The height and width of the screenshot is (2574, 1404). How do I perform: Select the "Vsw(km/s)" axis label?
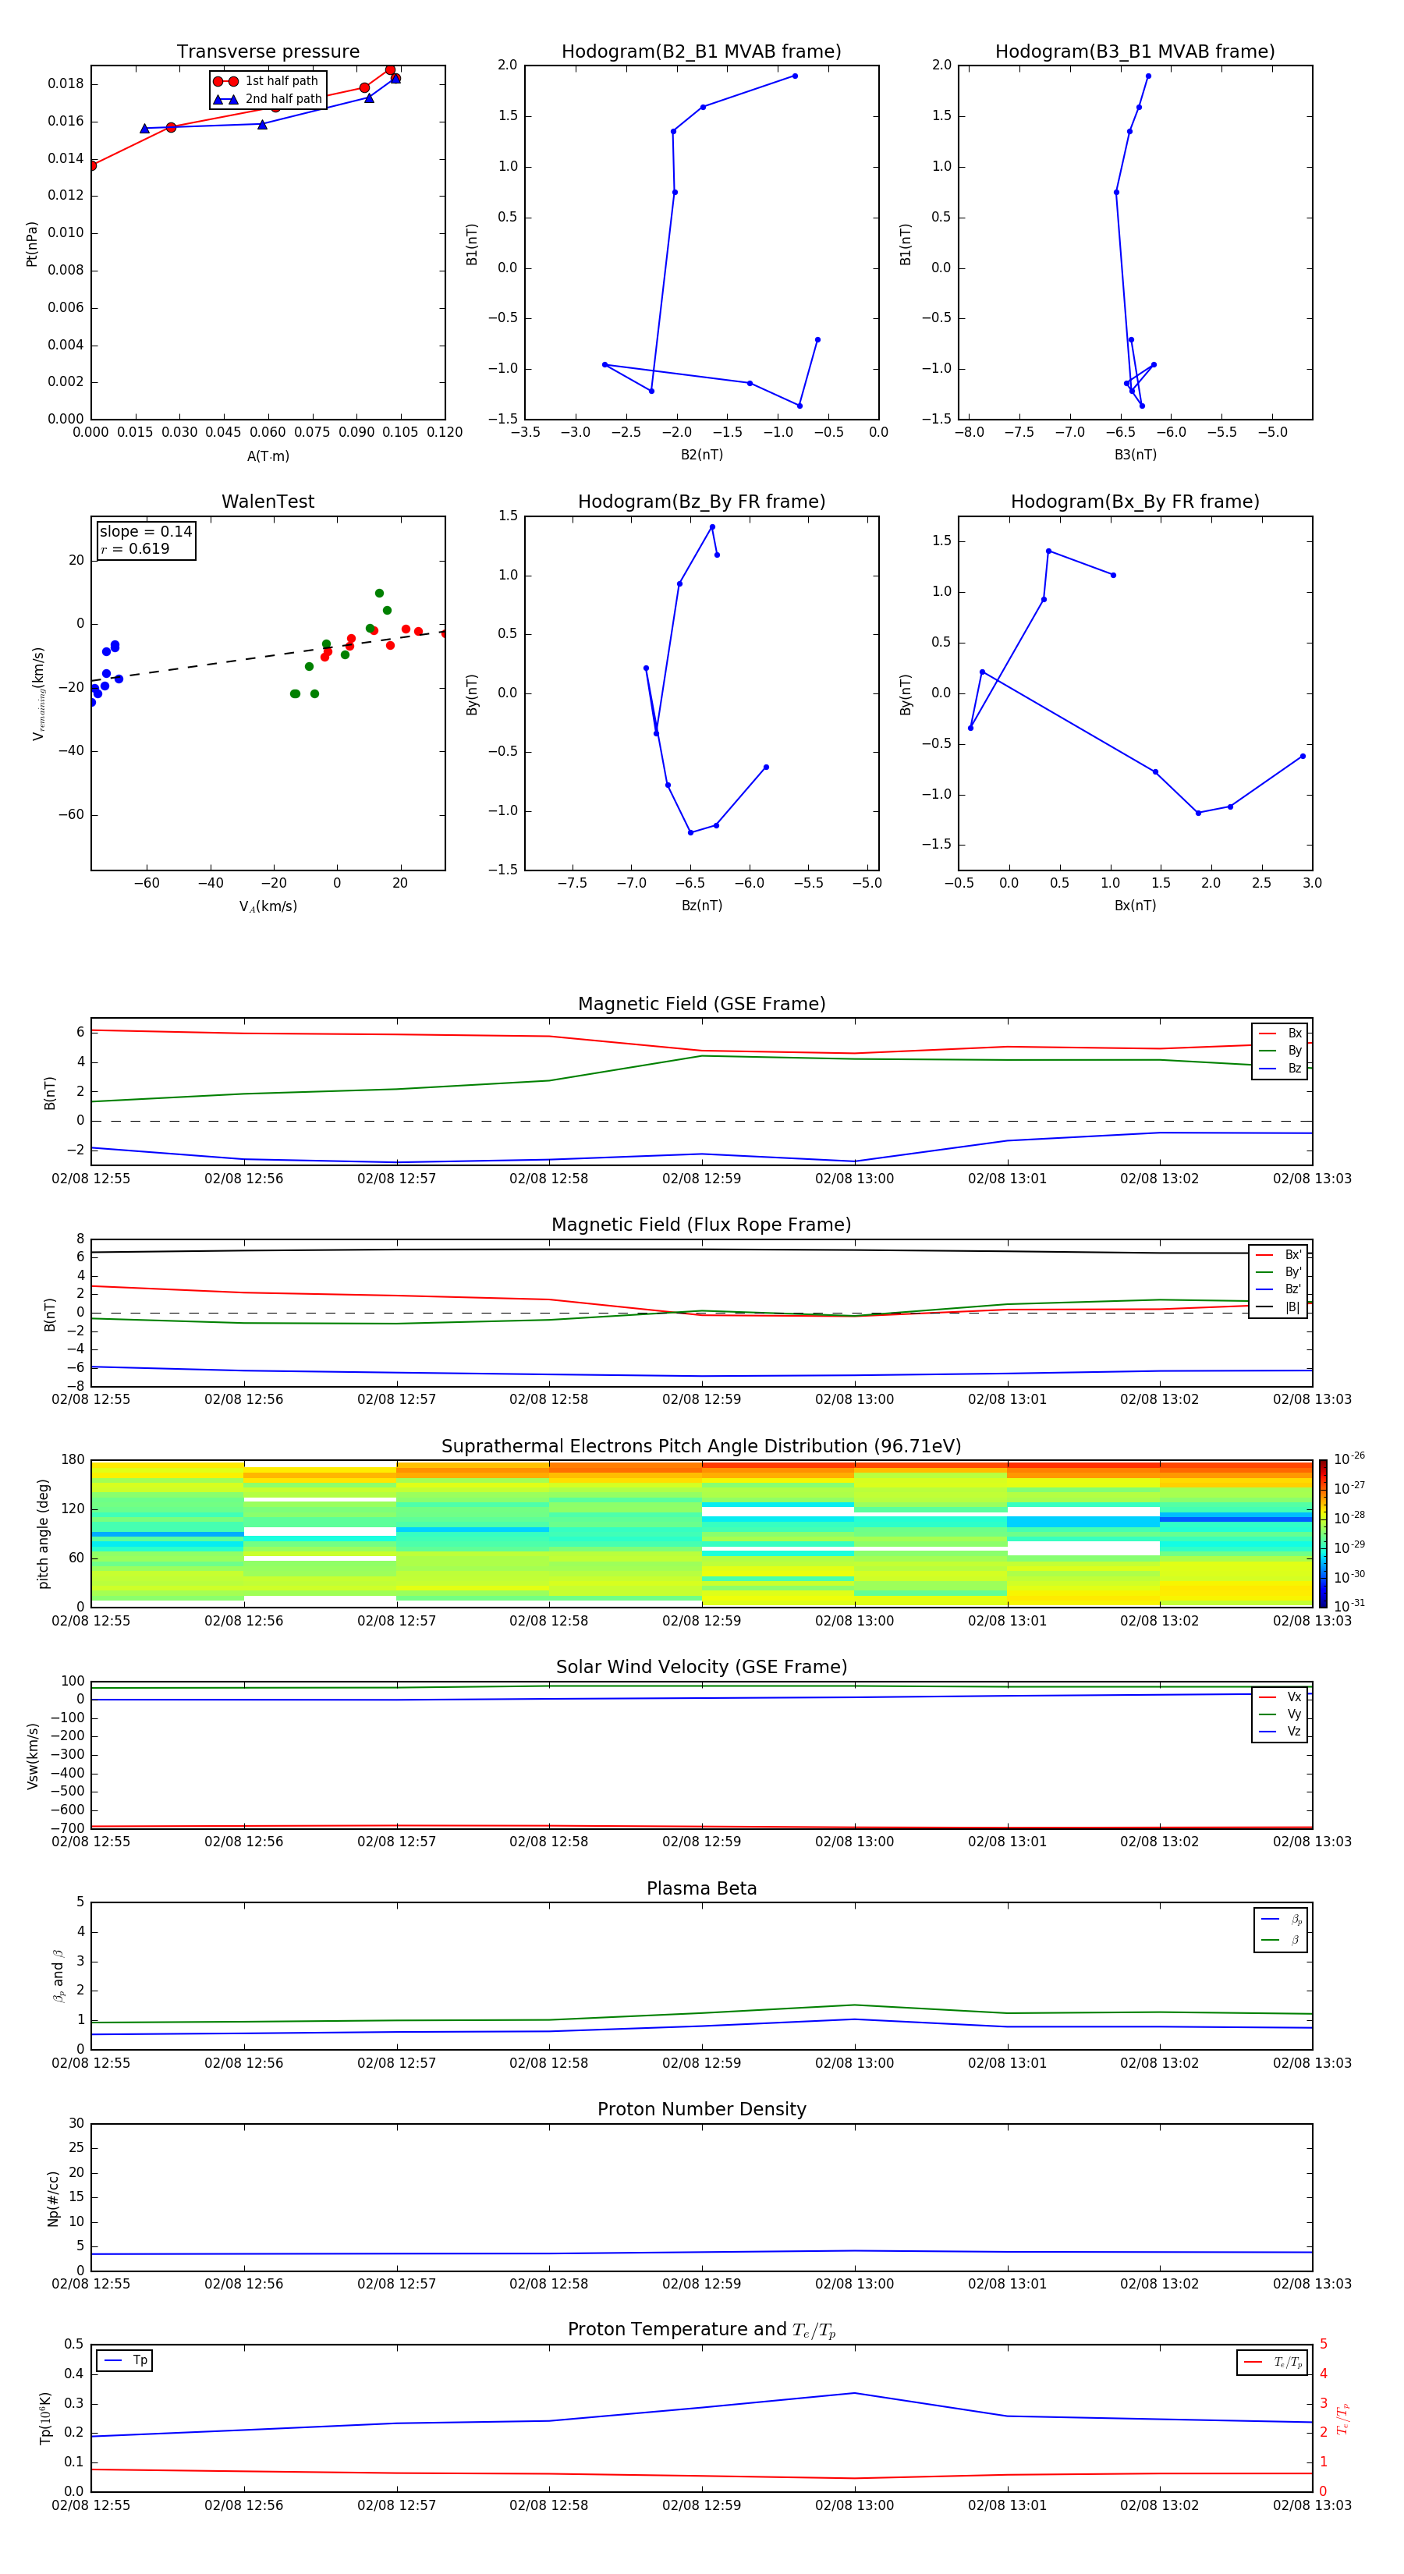pyautogui.click(x=32, y=1756)
